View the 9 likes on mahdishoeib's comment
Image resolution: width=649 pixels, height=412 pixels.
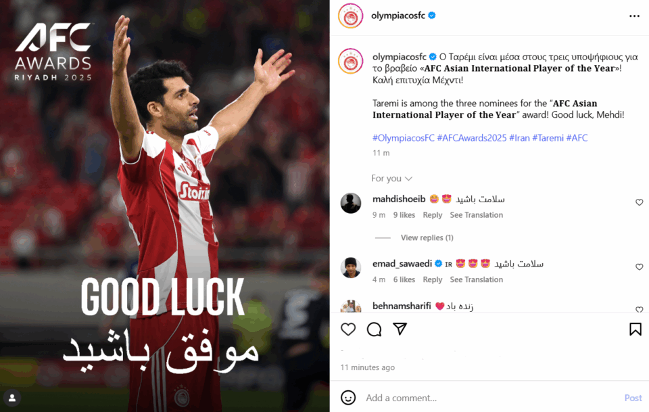click(x=404, y=215)
